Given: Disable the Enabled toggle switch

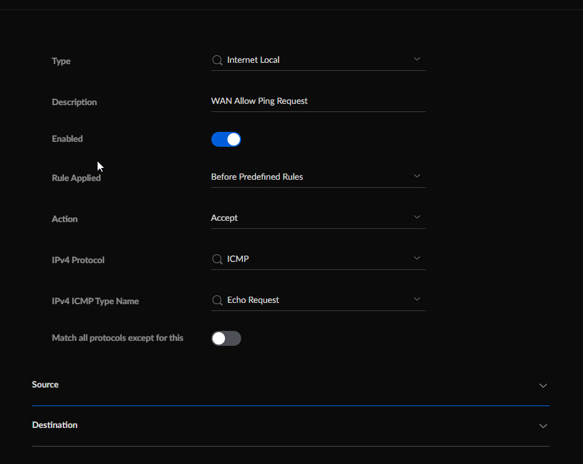Looking at the screenshot, I should 226,139.
